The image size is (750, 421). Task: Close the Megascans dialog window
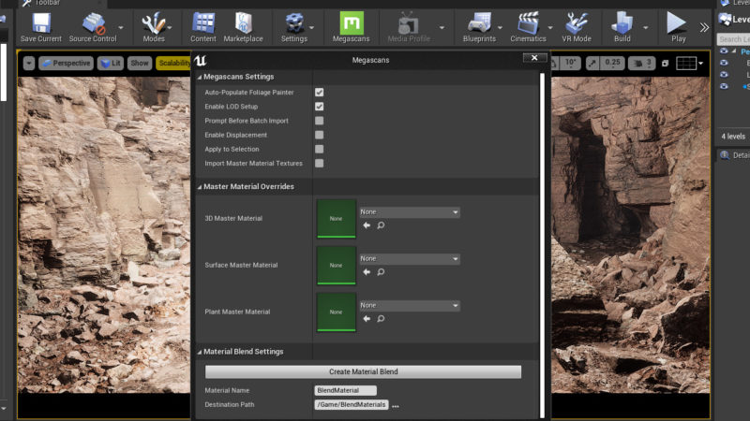click(x=534, y=58)
